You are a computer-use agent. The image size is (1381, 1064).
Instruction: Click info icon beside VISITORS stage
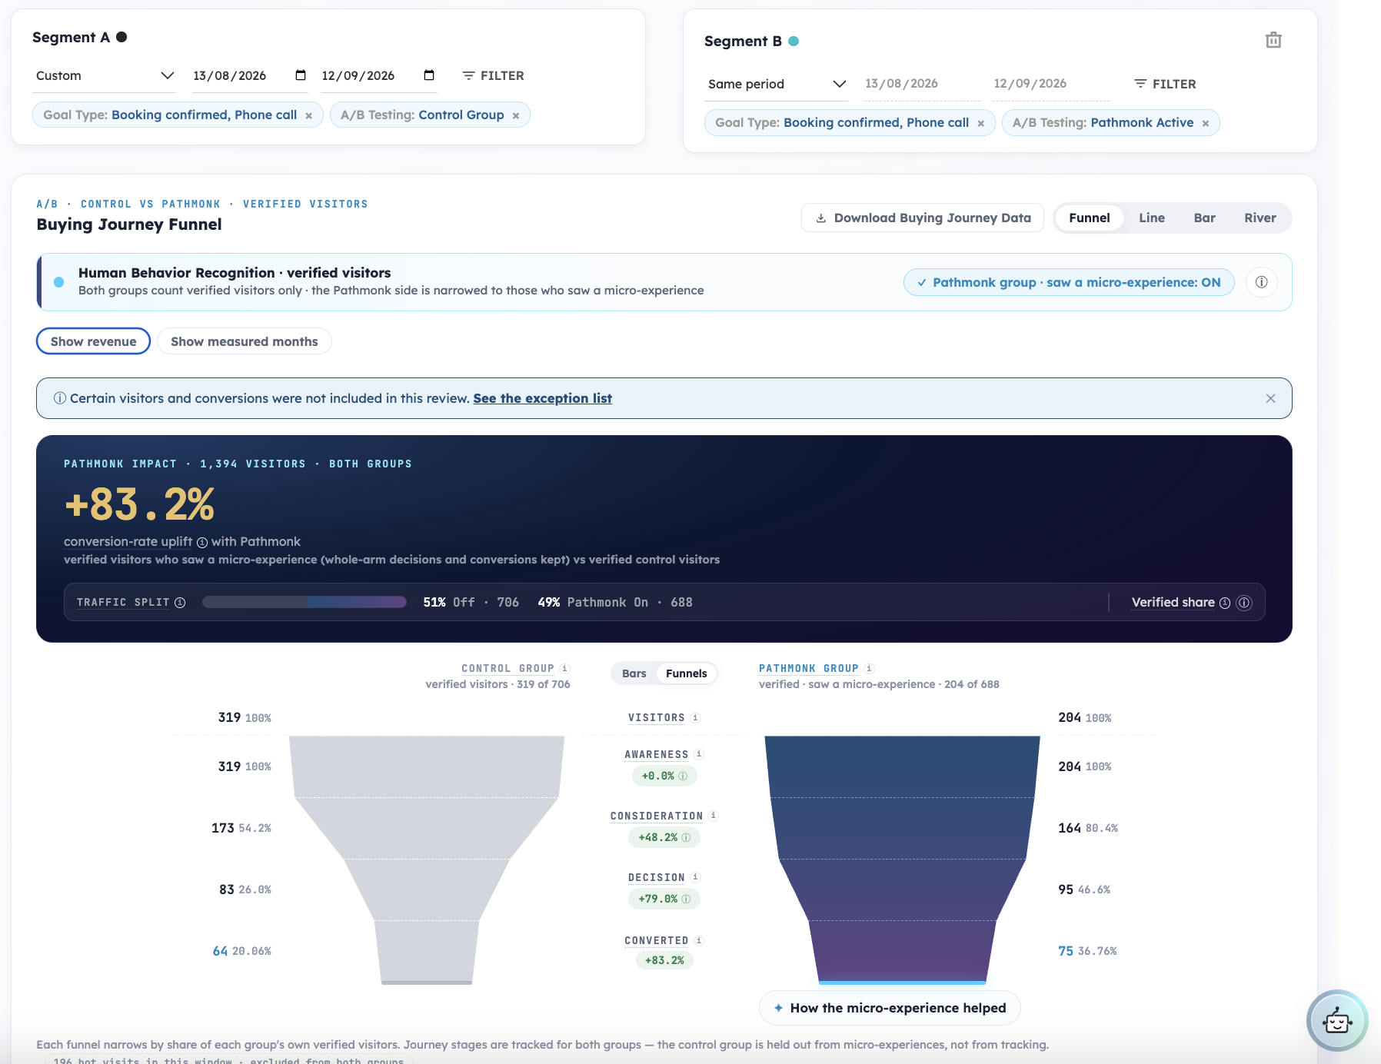coord(695,717)
